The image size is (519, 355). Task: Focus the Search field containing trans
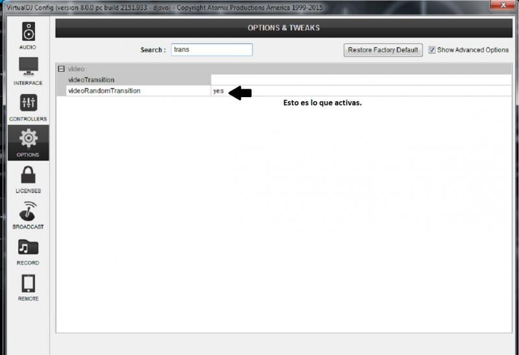click(x=212, y=50)
